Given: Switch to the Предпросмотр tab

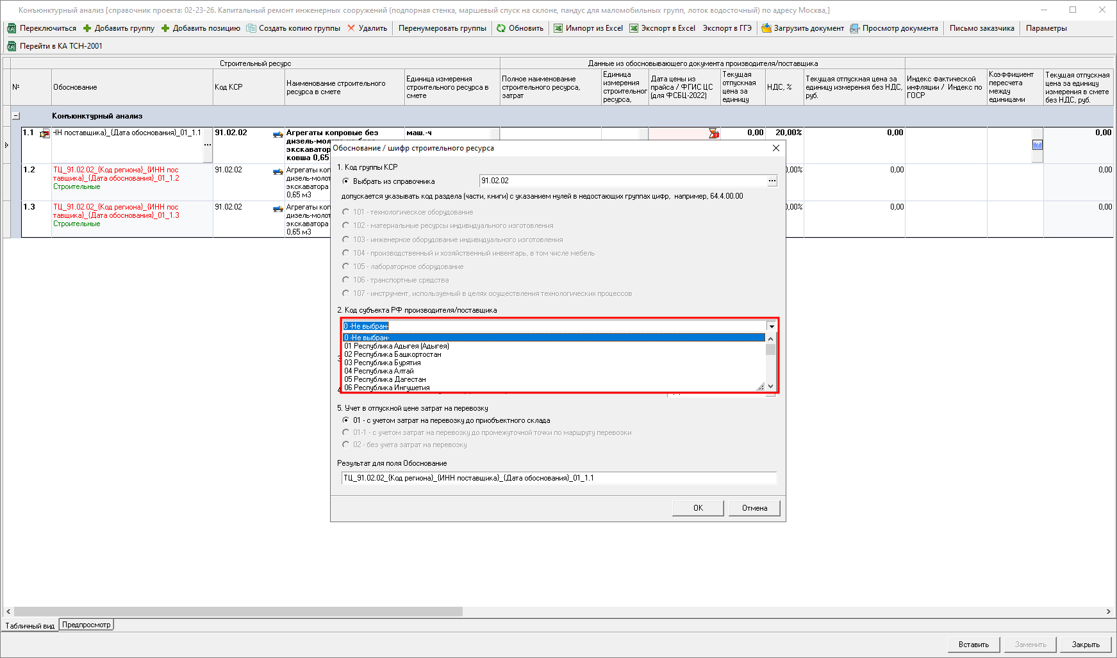Looking at the screenshot, I should tap(87, 625).
